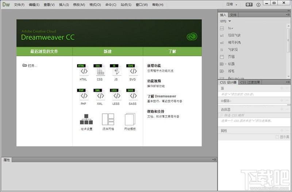The image size is (292, 192).
Task: Open the 新增功能 link
Action: tap(154, 66)
